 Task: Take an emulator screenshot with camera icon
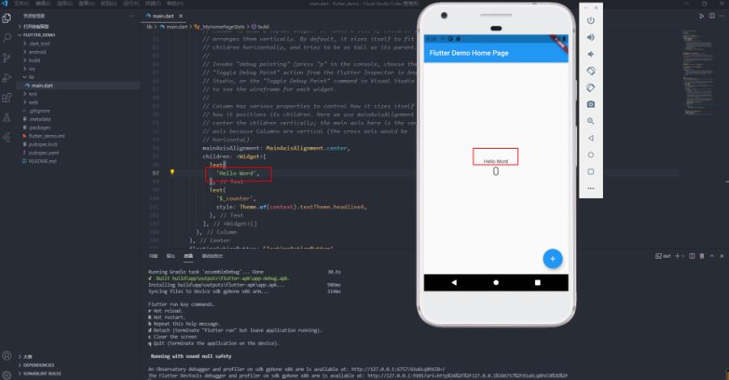591,104
